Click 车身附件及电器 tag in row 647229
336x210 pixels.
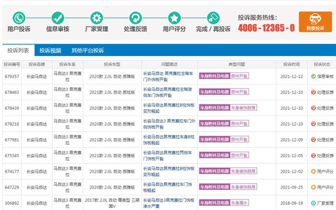pos(215,187)
